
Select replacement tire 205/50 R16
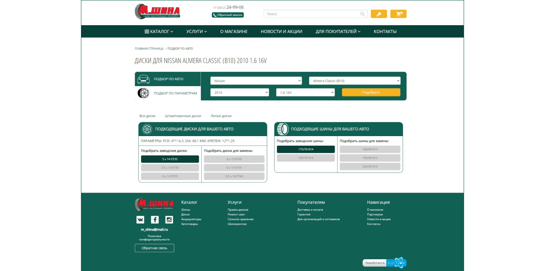pos(370,166)
